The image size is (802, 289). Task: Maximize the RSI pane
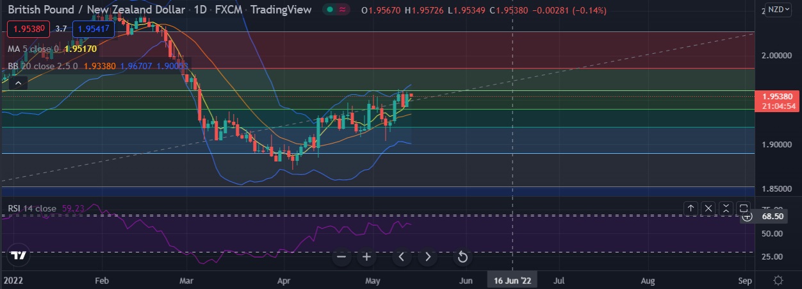click(744, 208)
